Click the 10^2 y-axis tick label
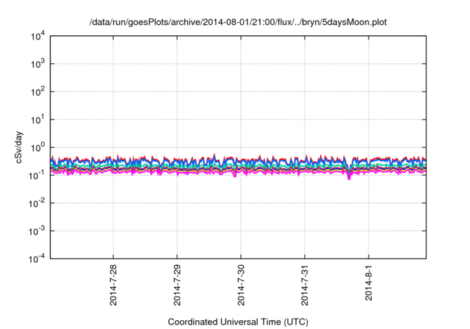This screenshot has height=329, width=470. 38,92
